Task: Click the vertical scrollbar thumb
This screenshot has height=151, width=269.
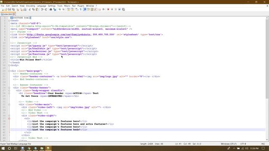Action: 267,59
